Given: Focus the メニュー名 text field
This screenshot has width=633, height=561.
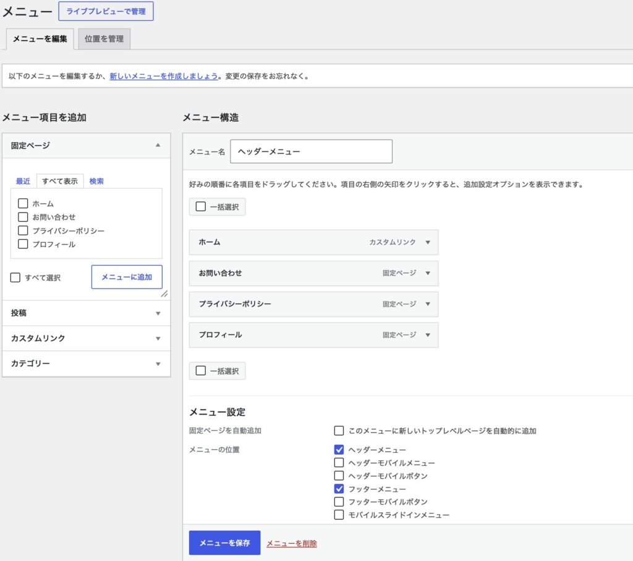Looking at the screenshot, I should click(x=311, y=151).
